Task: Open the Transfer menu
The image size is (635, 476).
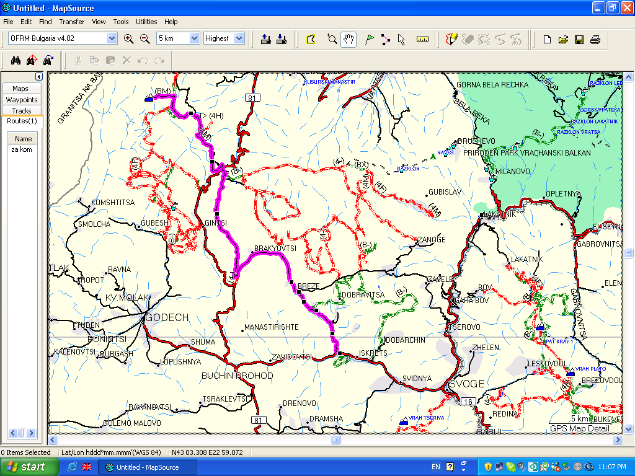Action: pos(72,22)
